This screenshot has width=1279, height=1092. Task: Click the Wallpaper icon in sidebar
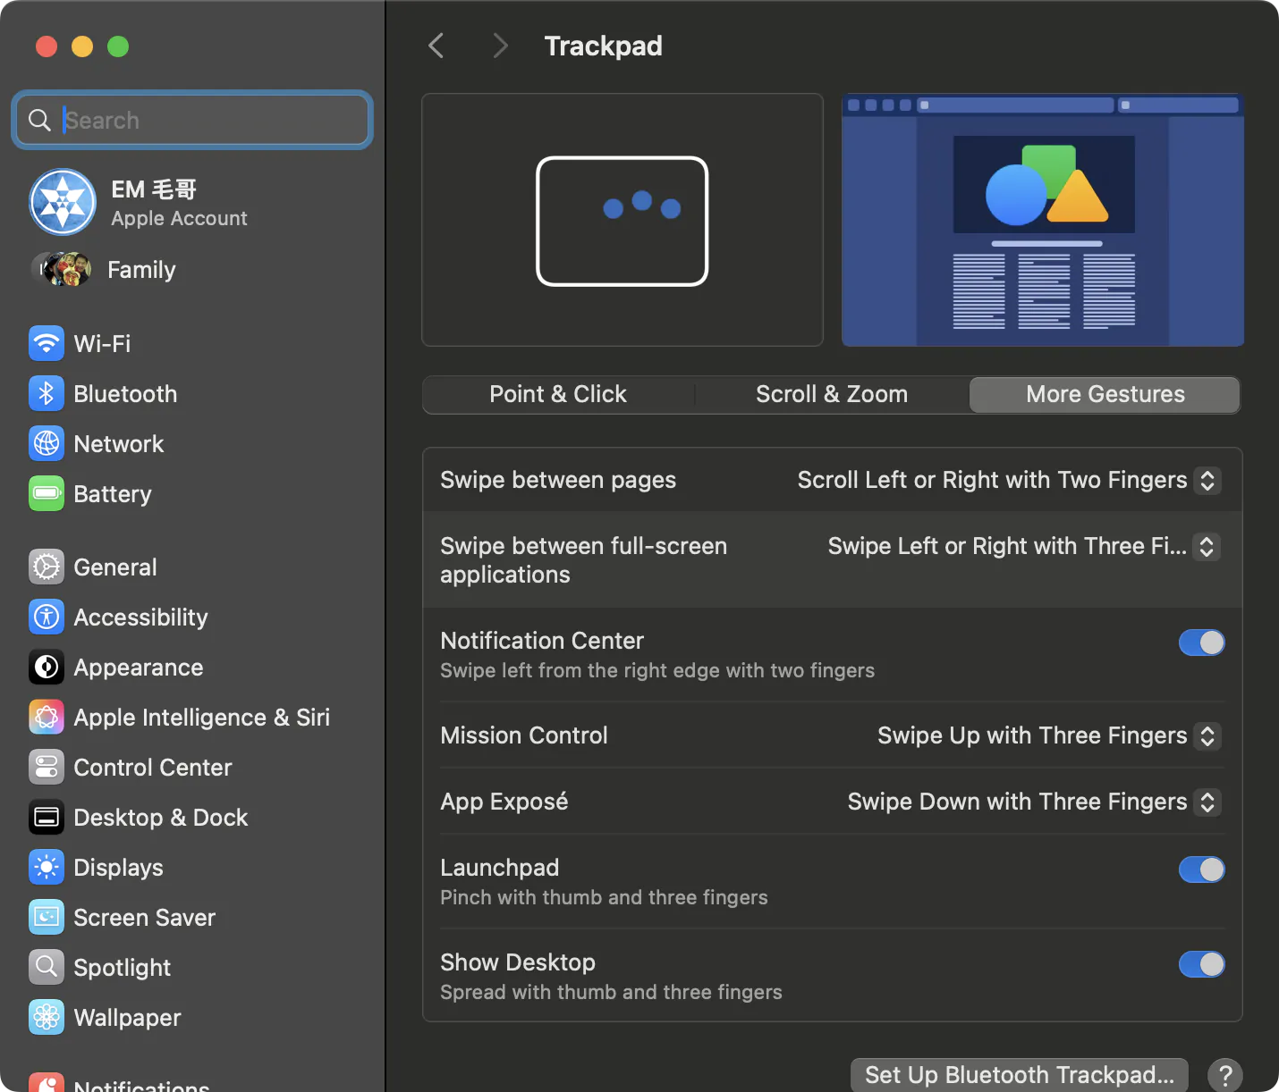tap(47, 1017)
